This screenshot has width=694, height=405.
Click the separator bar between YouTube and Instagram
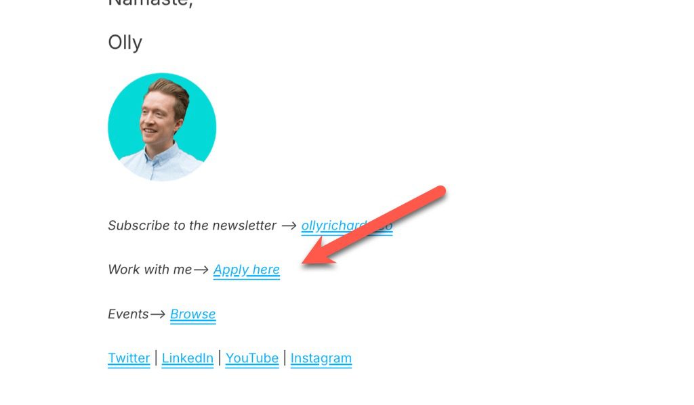pos(285,358)
